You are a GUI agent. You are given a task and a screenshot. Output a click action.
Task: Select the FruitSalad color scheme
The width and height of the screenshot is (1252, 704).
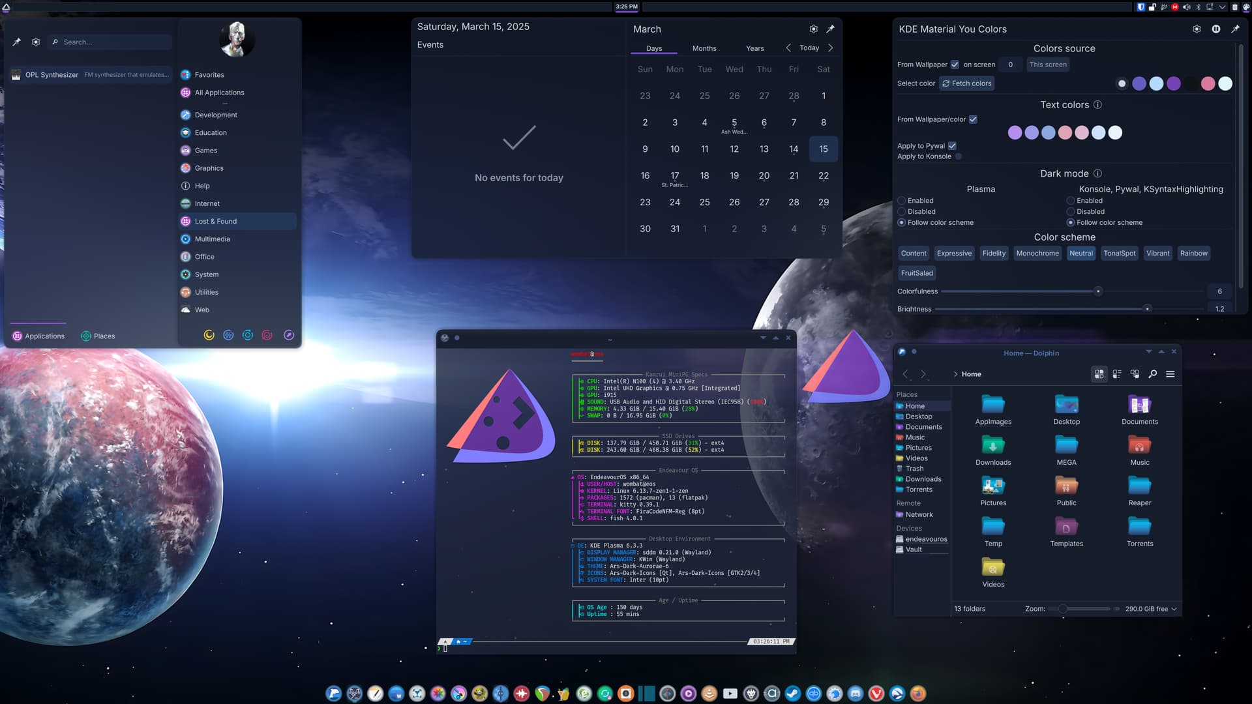click(917, 273)
